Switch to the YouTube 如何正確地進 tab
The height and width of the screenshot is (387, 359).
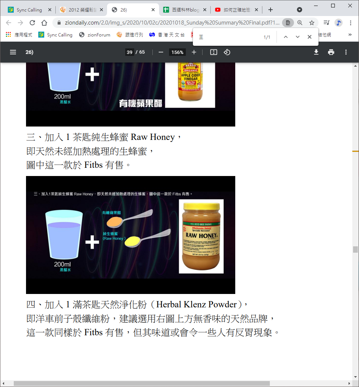pyautogui.click(x=237, y=10)
